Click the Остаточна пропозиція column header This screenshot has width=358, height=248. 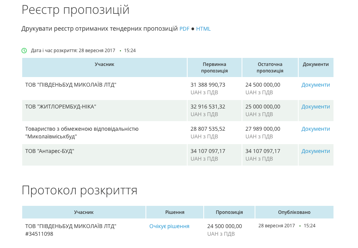[x=270, y=67]
